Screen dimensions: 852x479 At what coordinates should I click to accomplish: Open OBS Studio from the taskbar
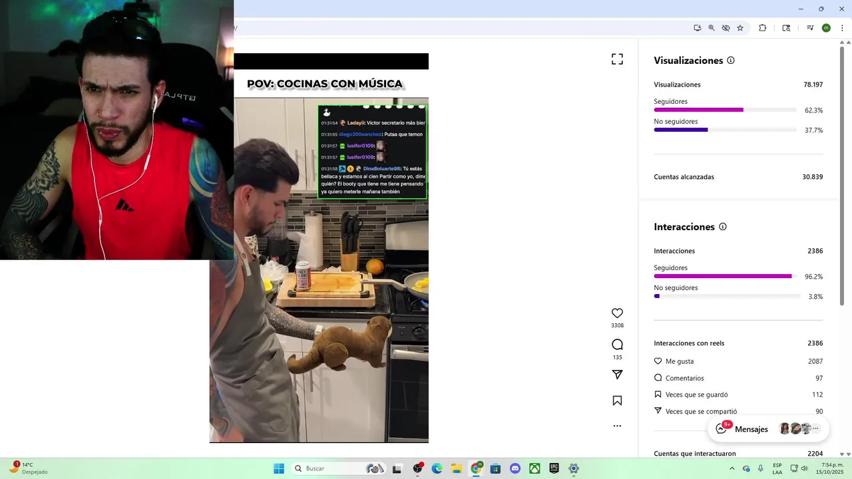click(x=417, y=468)
